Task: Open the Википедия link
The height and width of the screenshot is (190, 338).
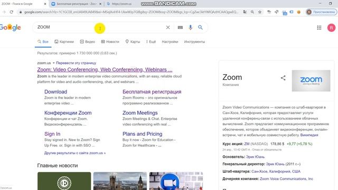Action: tap(309, 135)
